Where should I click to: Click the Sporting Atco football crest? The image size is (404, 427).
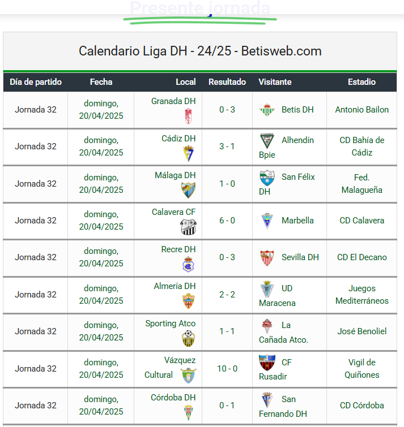pyautogui.click(x=188, y=339)
